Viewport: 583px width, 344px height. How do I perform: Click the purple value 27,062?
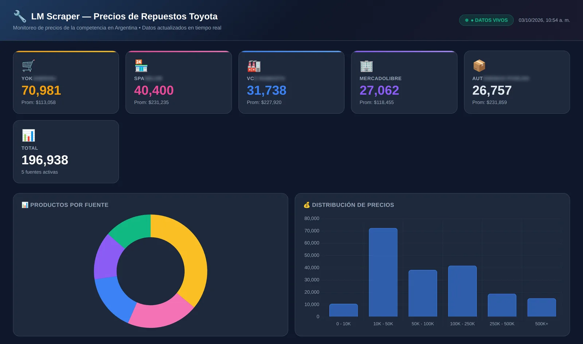379,90
